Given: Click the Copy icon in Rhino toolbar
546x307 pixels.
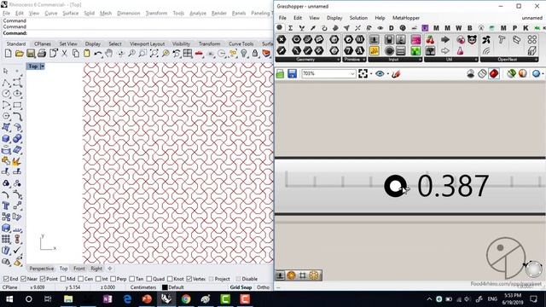Looking at the screenshot, I should point(76,53).
